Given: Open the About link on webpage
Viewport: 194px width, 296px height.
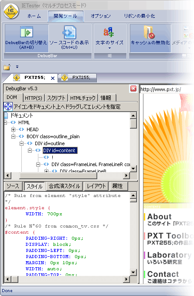Looking at the screenshot, I should pyautogui.click(x=160, y=217).
